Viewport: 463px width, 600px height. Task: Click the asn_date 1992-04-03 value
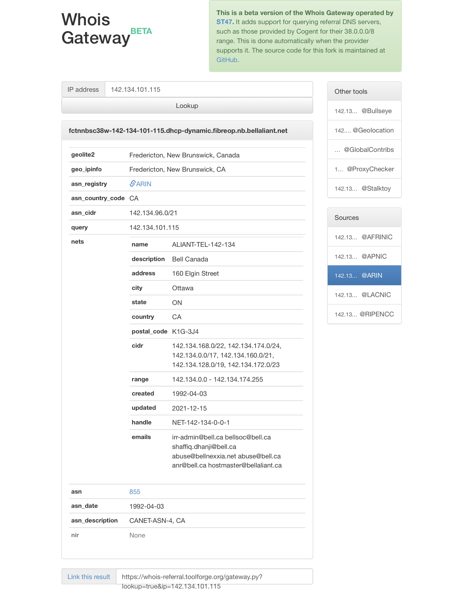coord(146,506)
